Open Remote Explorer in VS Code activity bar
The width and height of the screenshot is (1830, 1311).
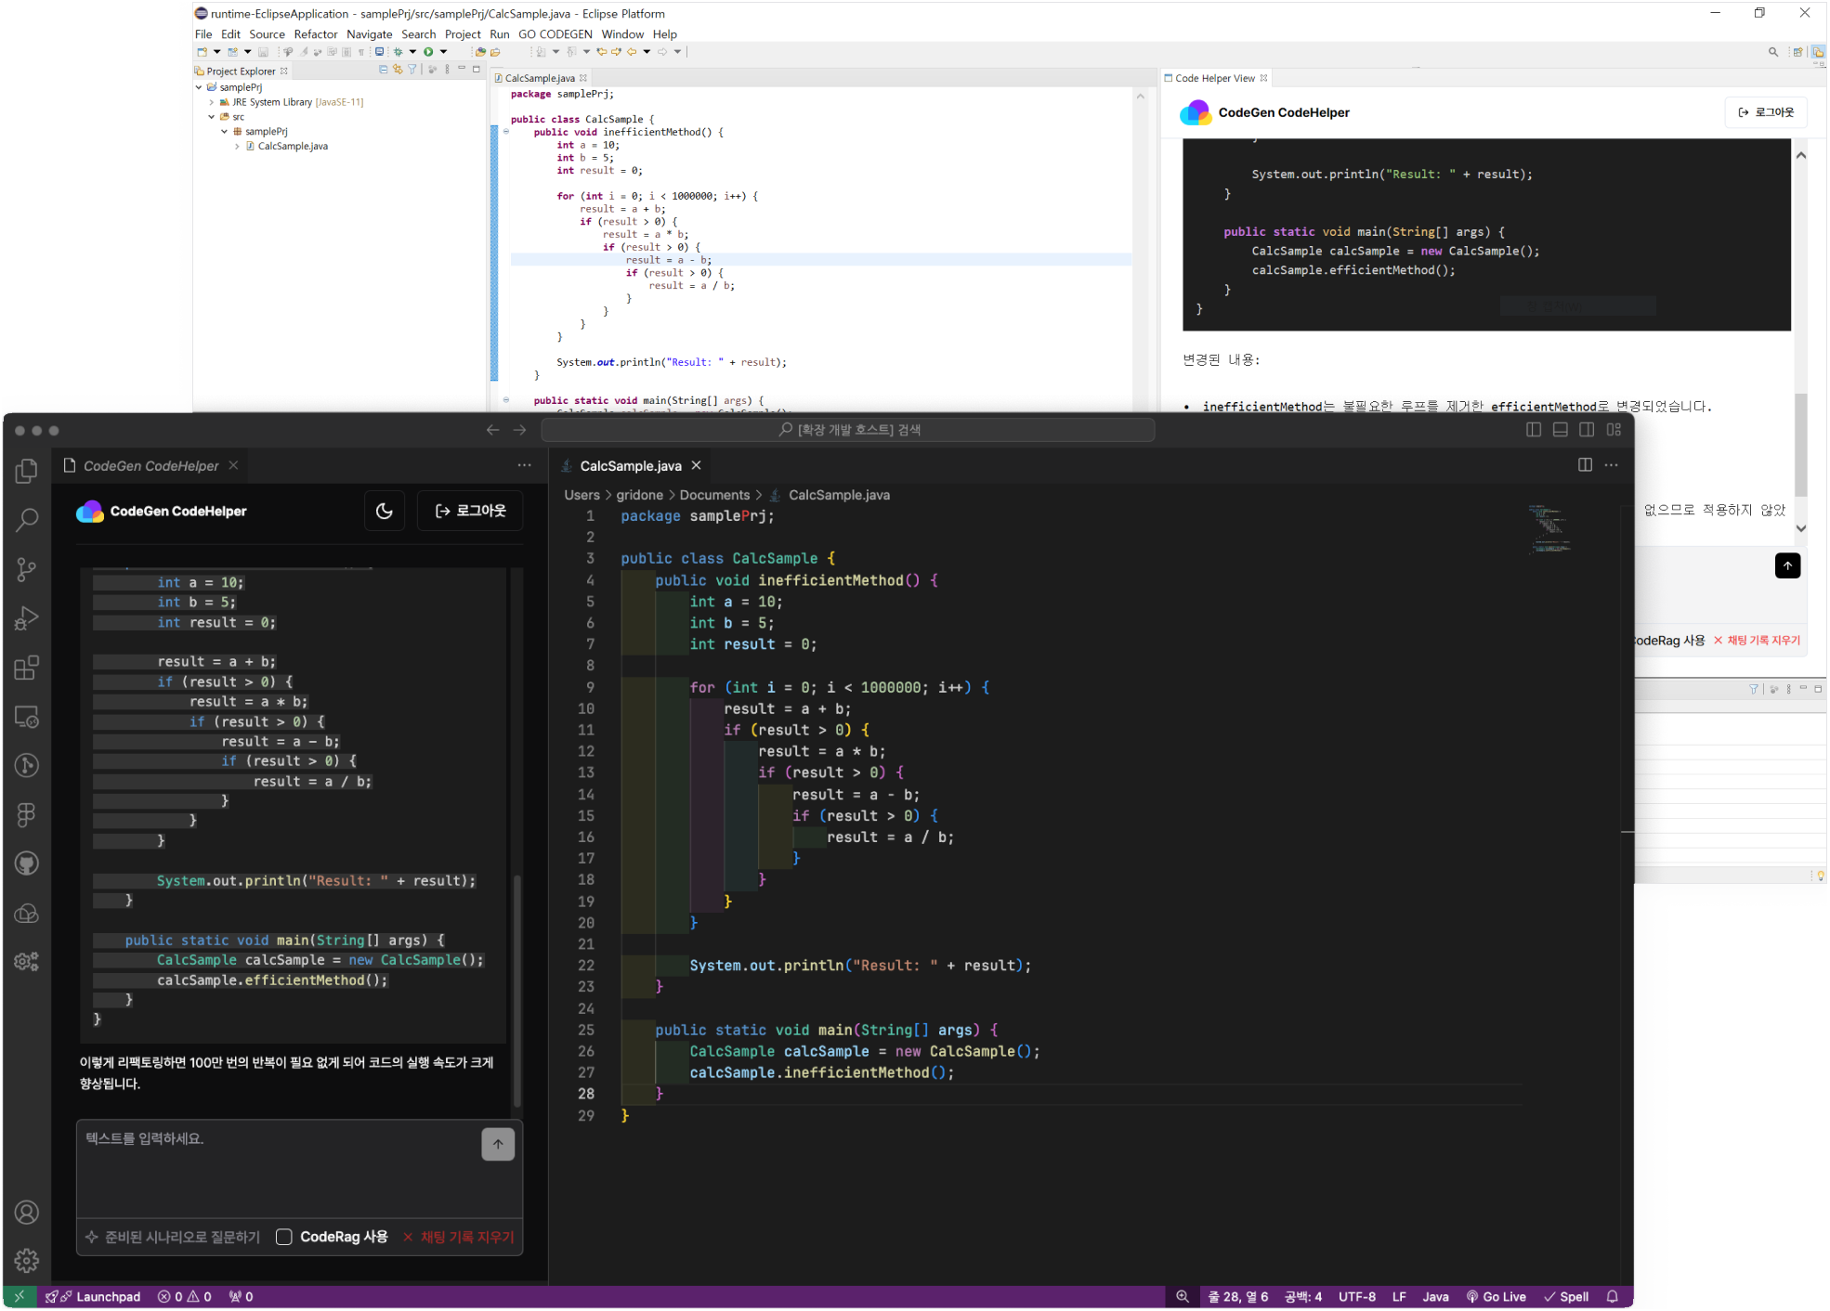click(x=27, y=717)
